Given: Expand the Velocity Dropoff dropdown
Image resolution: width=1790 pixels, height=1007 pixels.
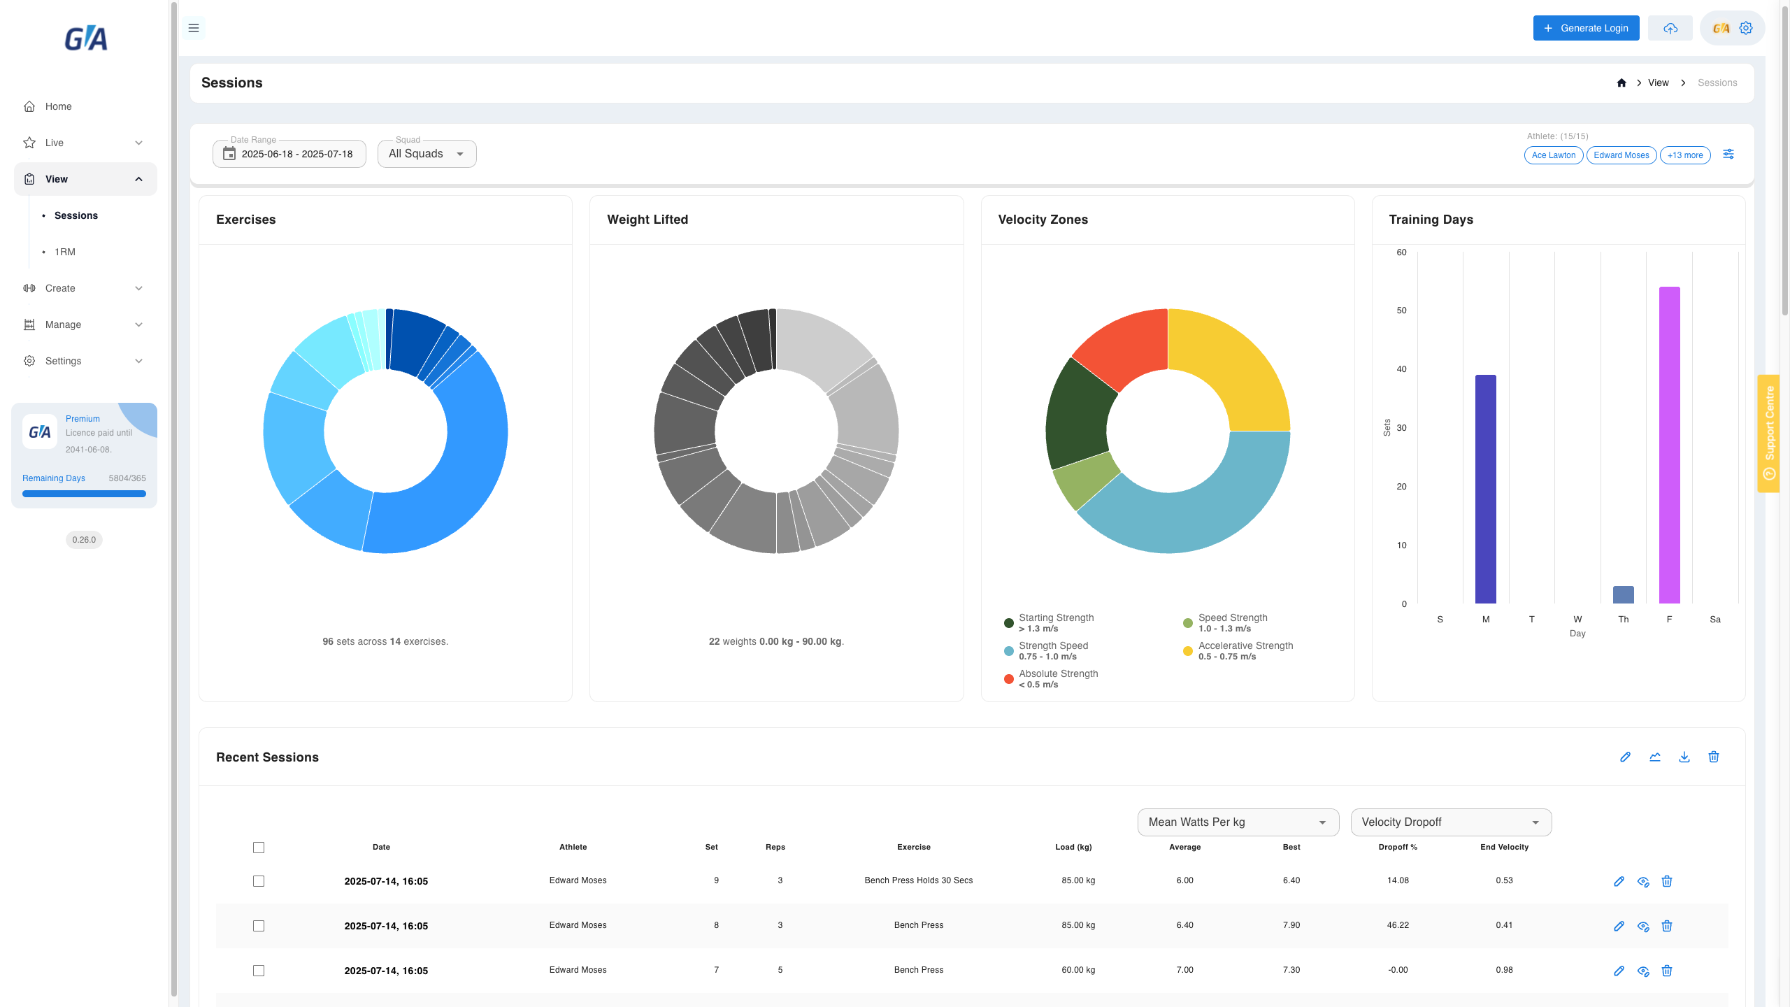Looking at the screenshot, I should (x=1452, y=822).
